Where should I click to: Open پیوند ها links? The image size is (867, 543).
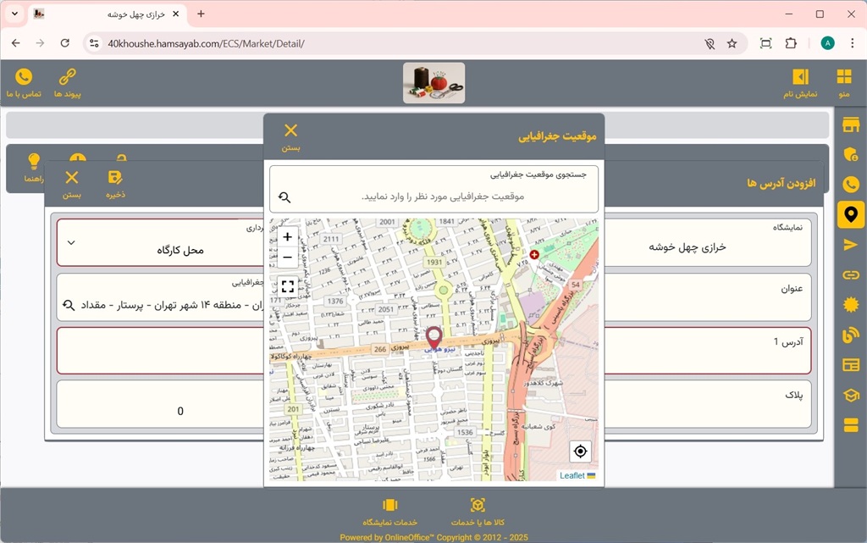click(x=67, y=83)
